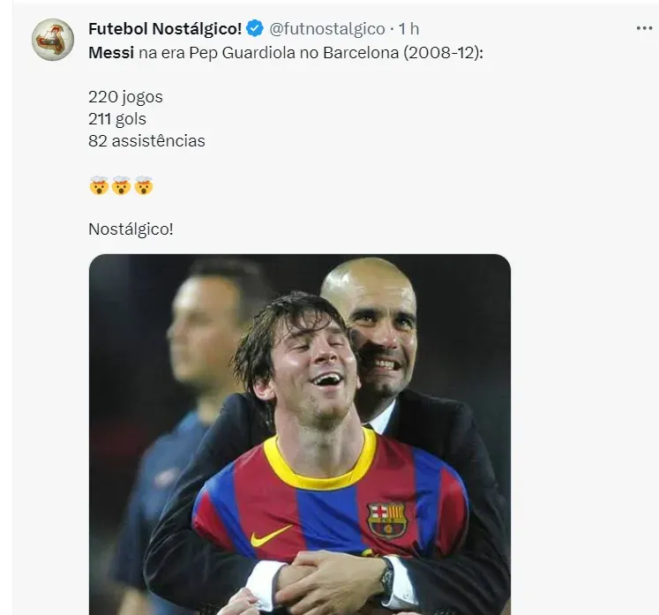Click the "1 h" tweet timestamp
This screenshot has height=615, width=659.
409,29
